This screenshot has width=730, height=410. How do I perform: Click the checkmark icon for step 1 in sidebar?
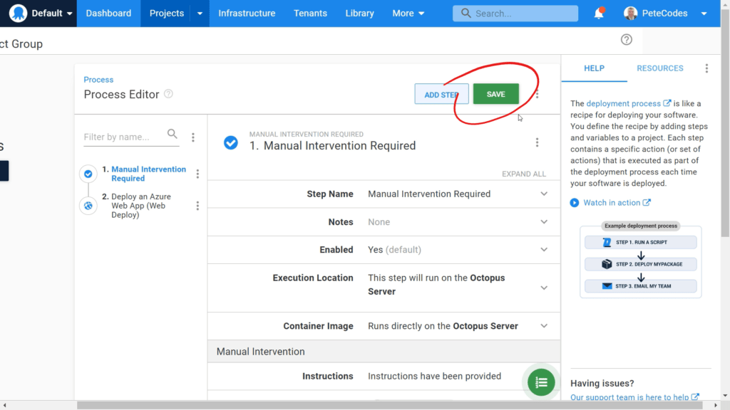88,174
